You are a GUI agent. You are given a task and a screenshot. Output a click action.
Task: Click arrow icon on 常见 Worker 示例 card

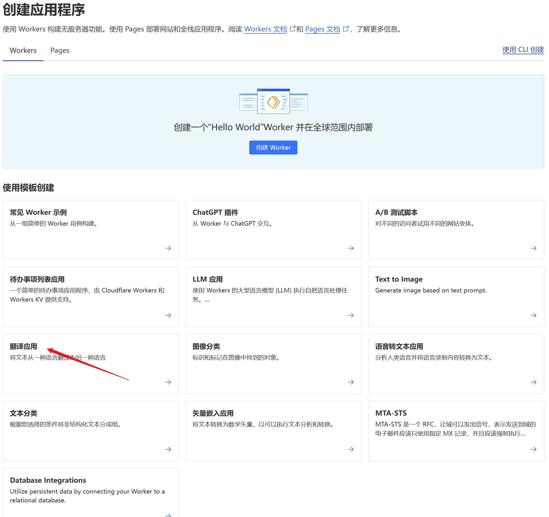168,248
